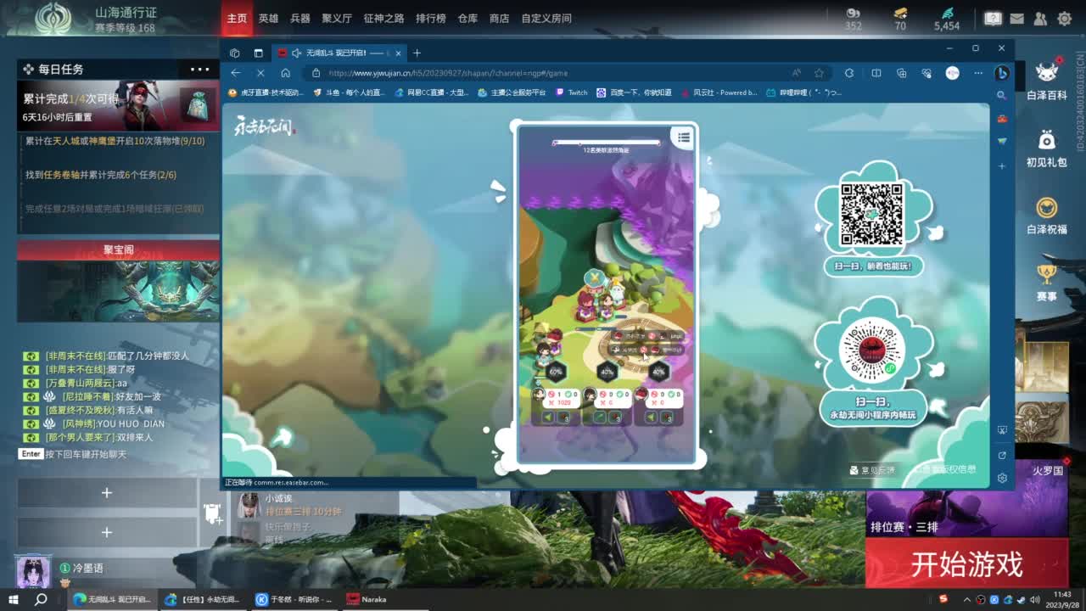Open the 排行榜 leaderboard tab
Screen dimensions: 1086x611
point(431,18)
